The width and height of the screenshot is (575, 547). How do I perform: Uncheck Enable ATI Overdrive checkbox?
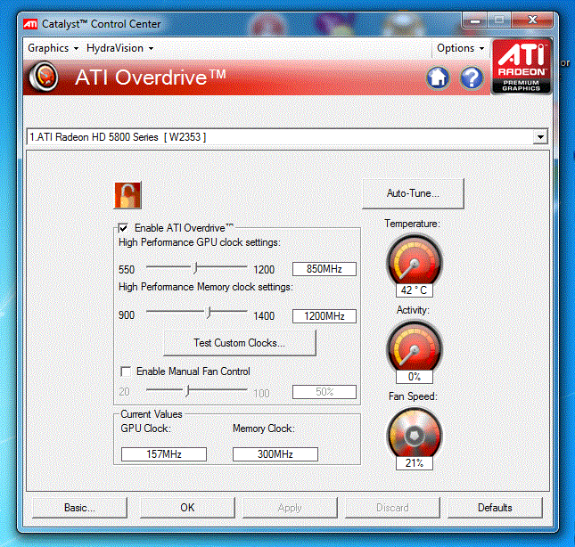(123, 228)
